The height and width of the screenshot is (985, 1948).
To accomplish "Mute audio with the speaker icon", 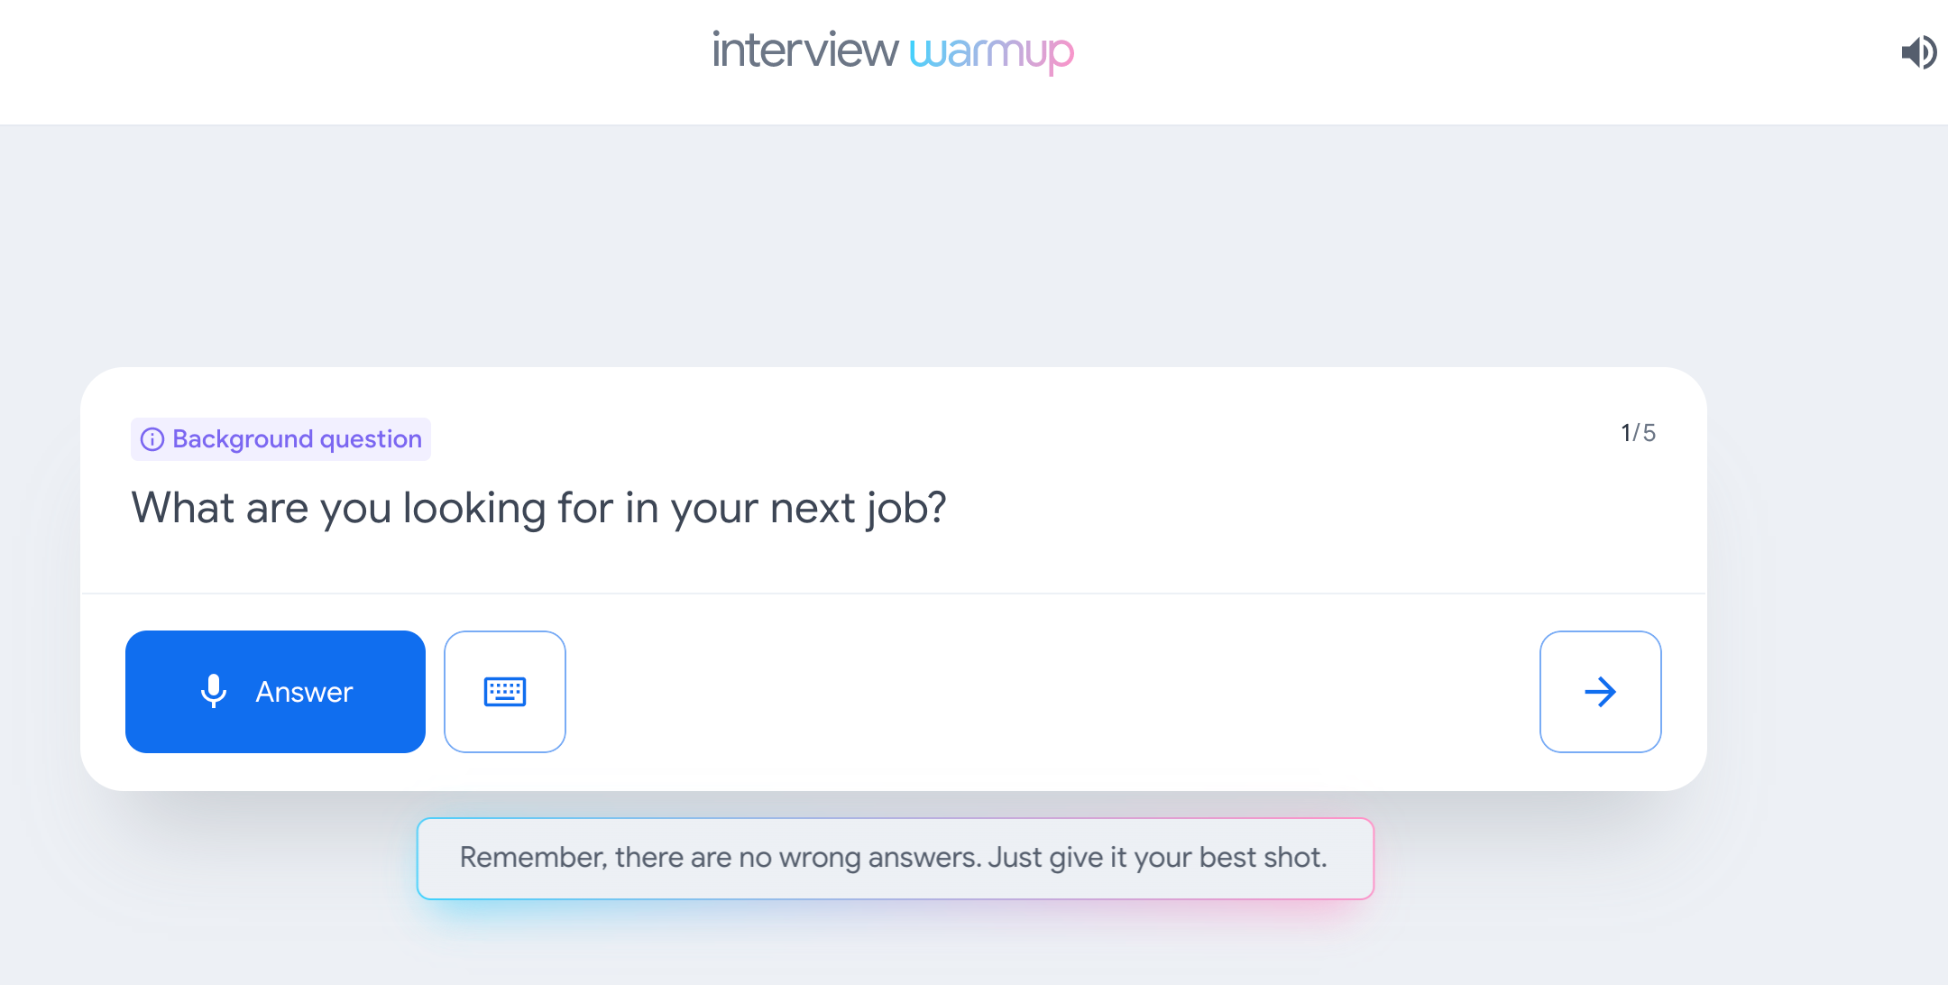I will pyautogui.click(x=1918, y=52).
